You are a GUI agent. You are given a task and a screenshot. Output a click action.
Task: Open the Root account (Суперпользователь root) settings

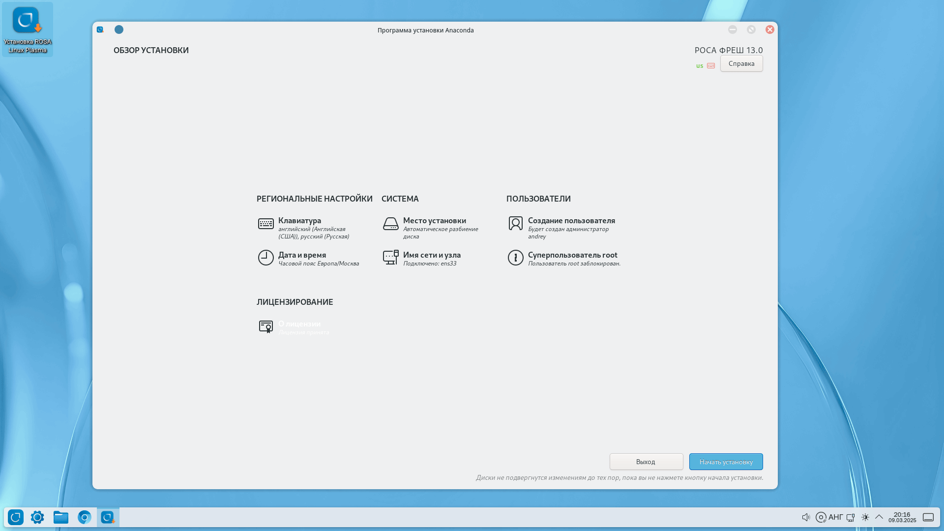point(572,255)
